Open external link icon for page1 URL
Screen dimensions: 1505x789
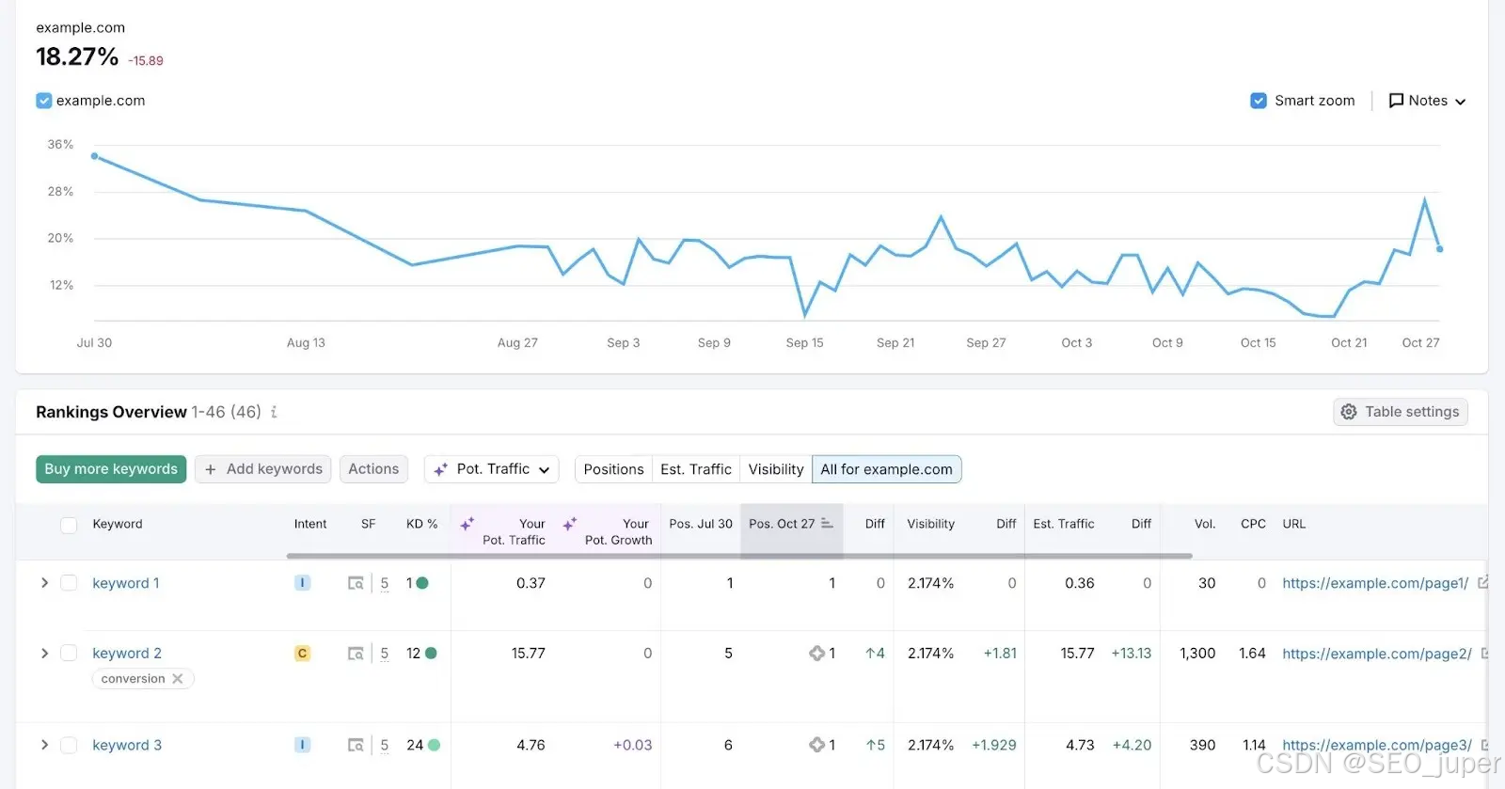pyautogui.click(x=1483, y=583)
